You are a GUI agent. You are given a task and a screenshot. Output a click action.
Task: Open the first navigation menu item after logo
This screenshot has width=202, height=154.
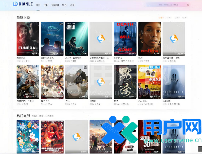(x=38, y=5)
